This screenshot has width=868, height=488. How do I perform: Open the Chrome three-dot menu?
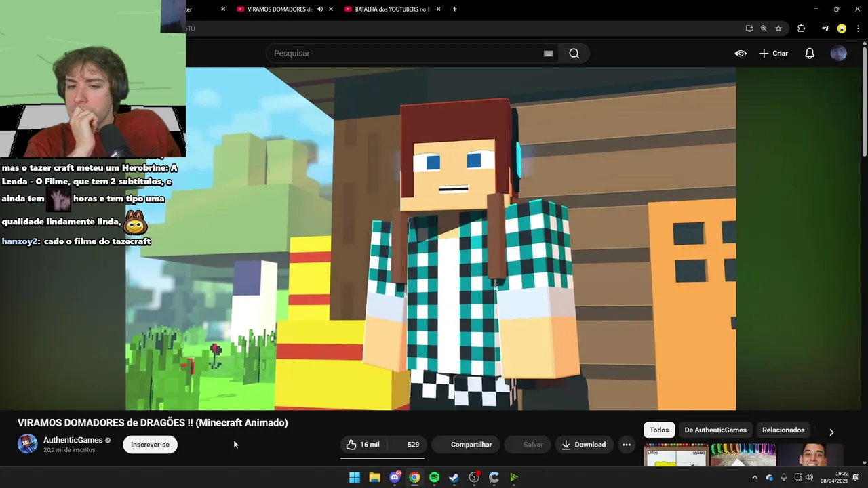[858, 28]
